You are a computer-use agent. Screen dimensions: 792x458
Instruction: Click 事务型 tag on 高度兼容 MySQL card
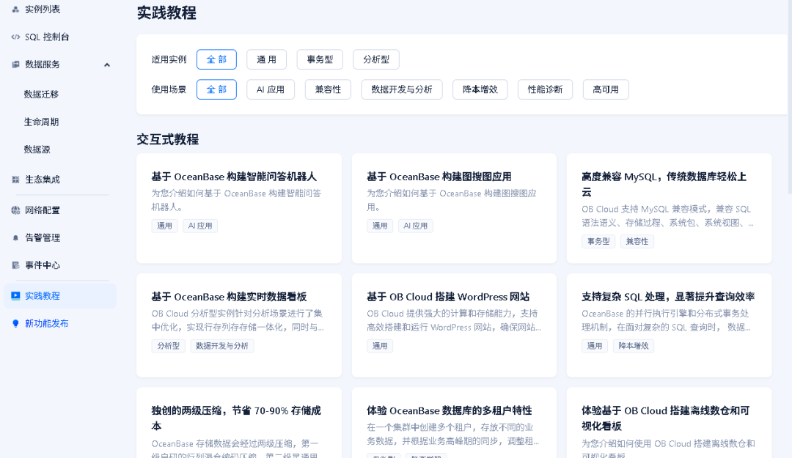tap(598, 241)
